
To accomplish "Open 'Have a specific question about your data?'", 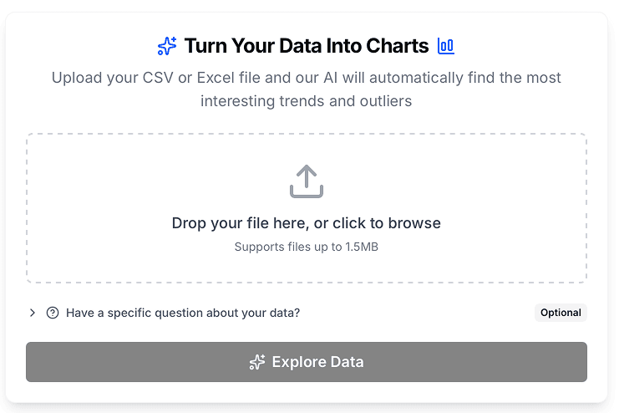I will 182,313.
